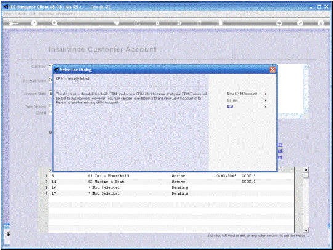Choose Quit in the Selection Dialog
333x250 pixels.
pyautogui.click(x=230, y=107)
